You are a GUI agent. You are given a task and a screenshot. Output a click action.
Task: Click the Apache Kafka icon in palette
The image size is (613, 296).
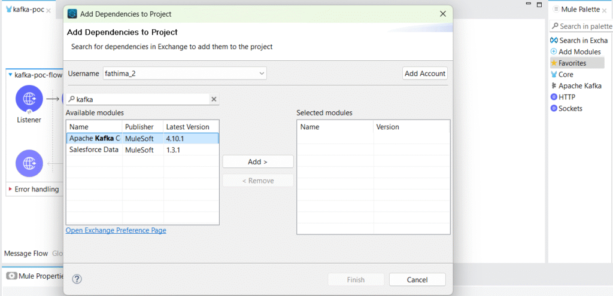pos(554,86)
